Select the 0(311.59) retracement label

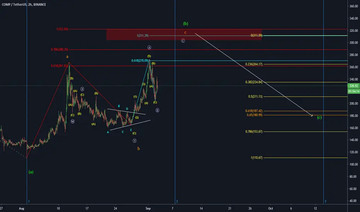pyautogui.click(x=256, y=35)
